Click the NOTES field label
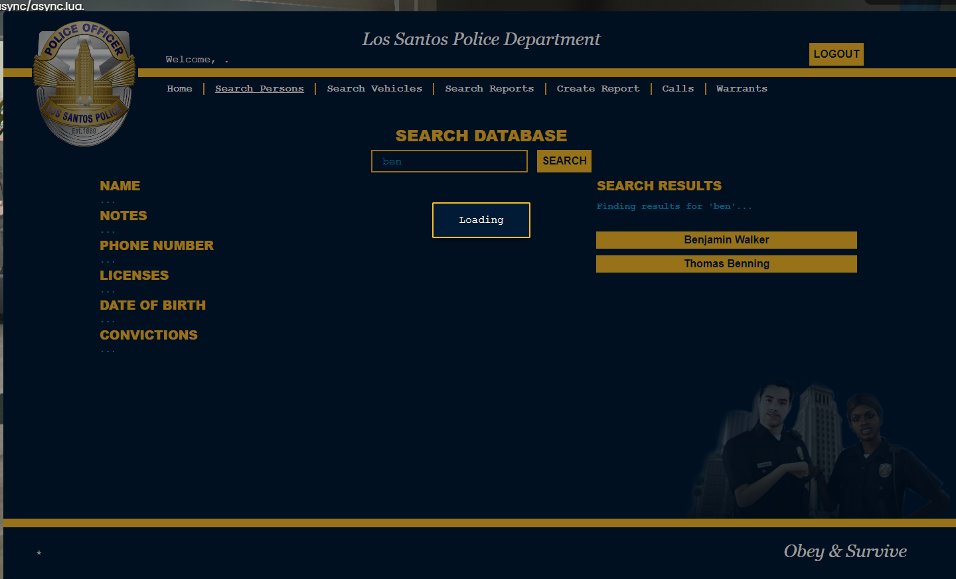Image resolution: width=956 pixels, height=579 pixels. click(x=123, y=216)
